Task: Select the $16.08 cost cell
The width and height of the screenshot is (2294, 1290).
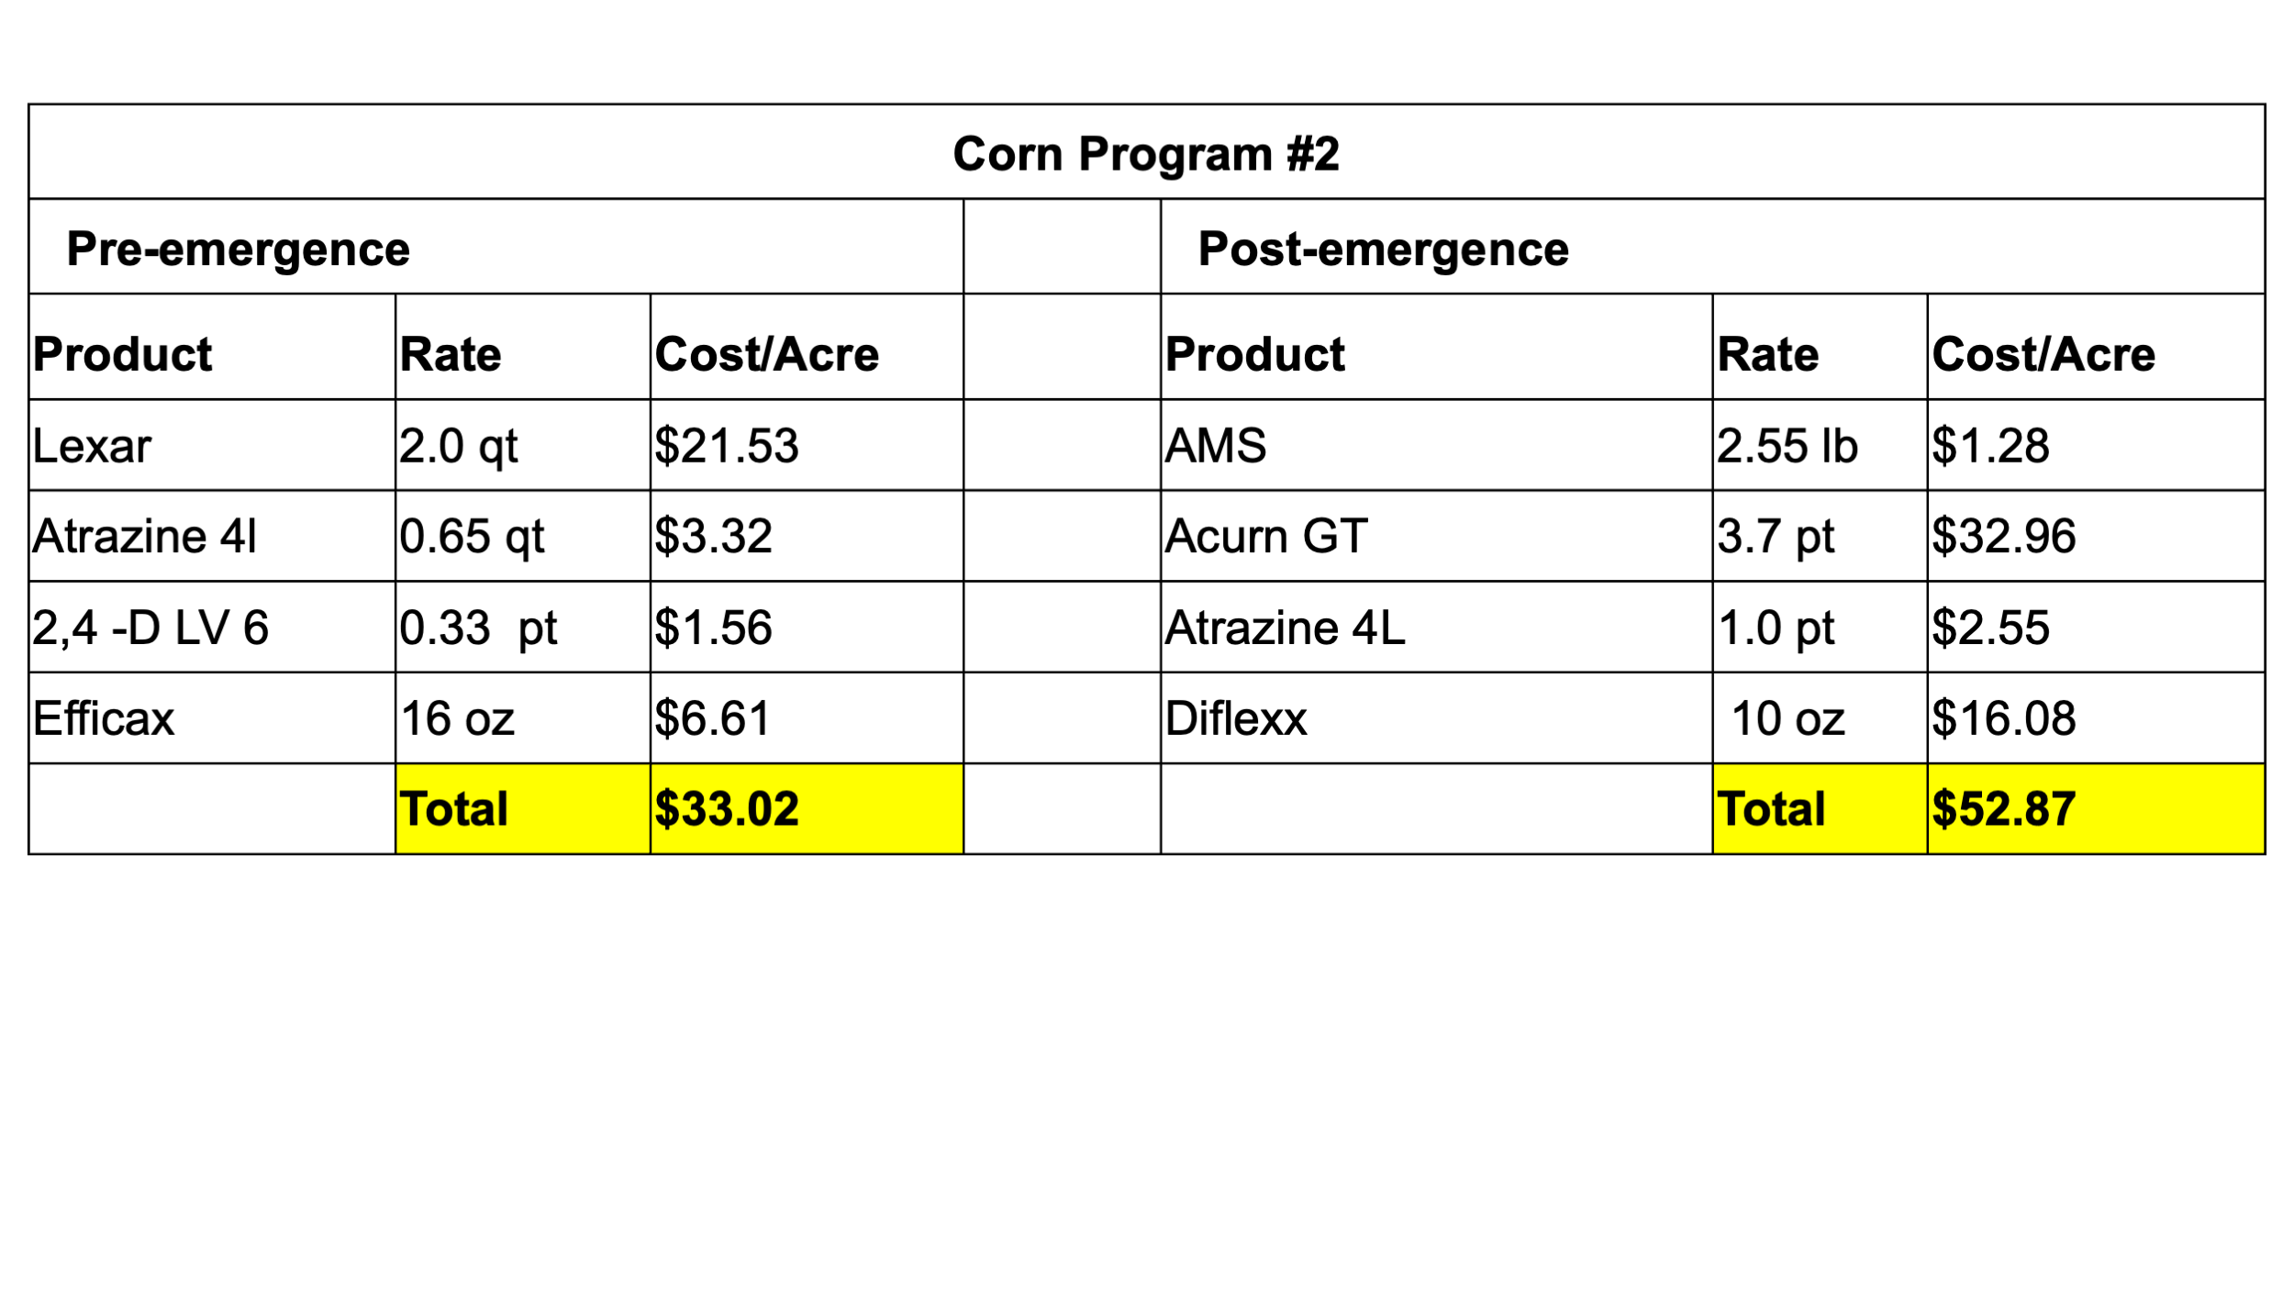Action: pyautogui.click(x=2096, y=718)
